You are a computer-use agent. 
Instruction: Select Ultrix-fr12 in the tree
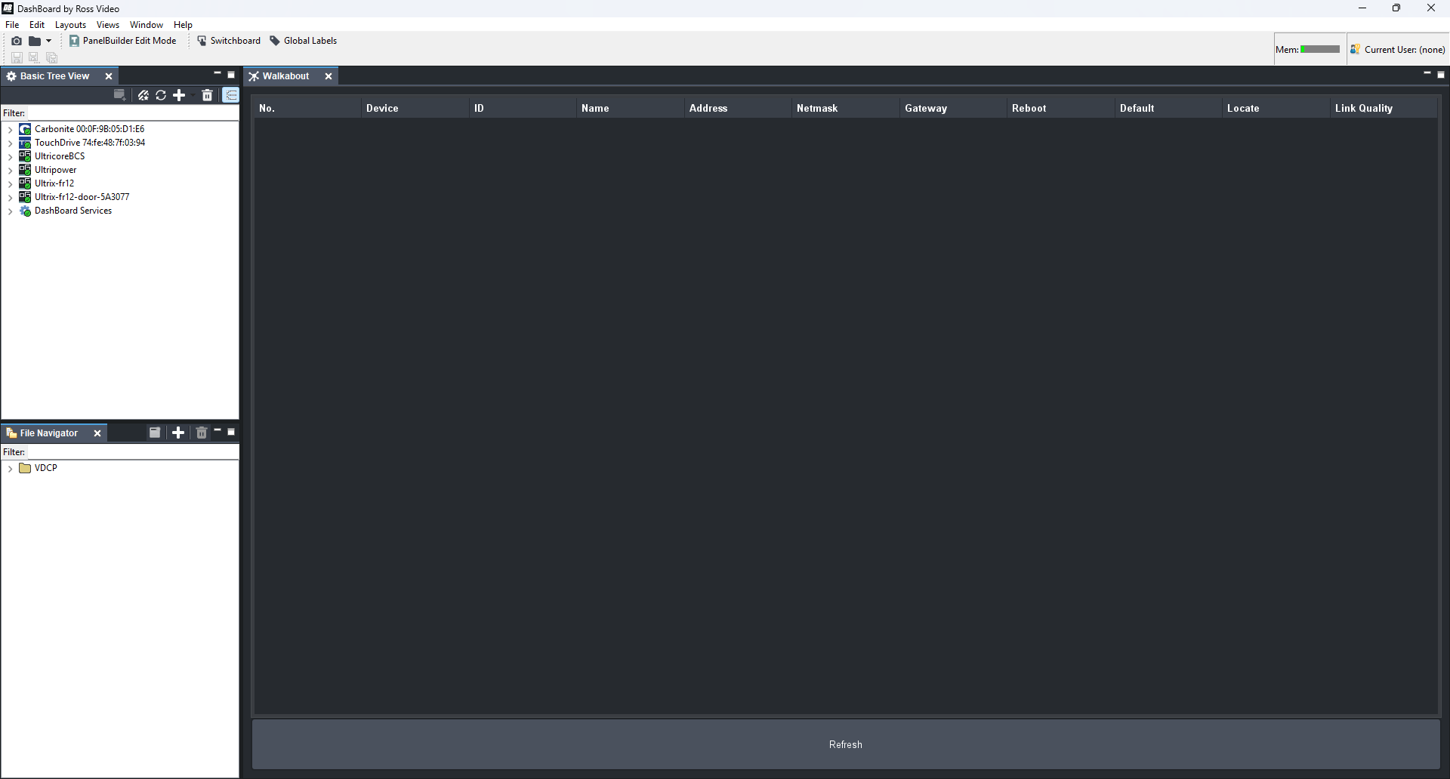pyautogui.click(x=54, y=183)
